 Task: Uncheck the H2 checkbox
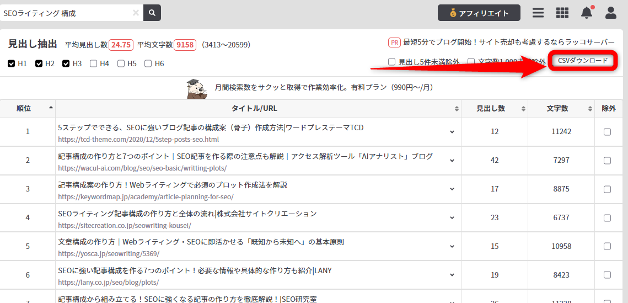pyautogui.click(x=39, y=63)
